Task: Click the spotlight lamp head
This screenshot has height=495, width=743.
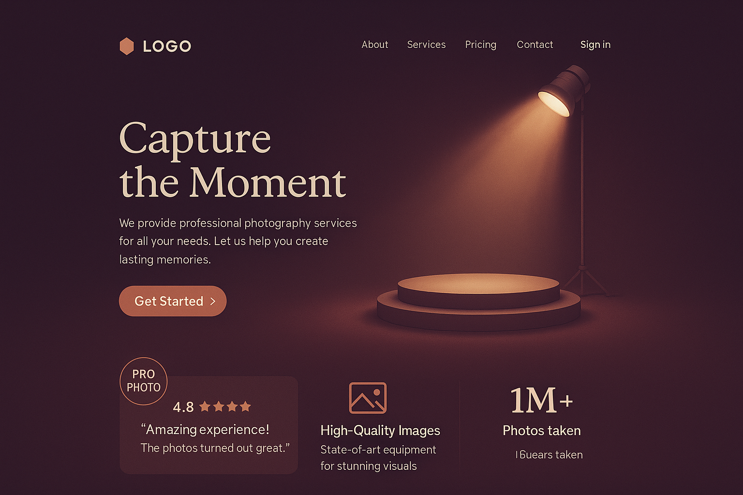Action: tap(564, 90)
